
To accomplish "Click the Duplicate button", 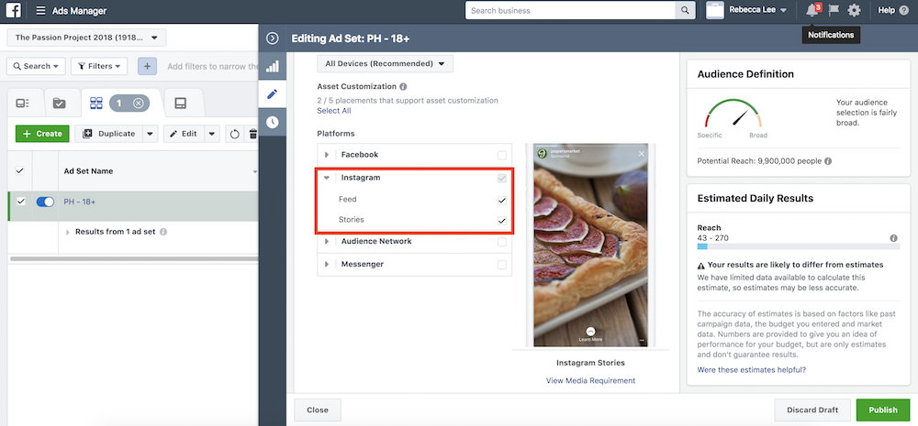I will click(109, 134).
